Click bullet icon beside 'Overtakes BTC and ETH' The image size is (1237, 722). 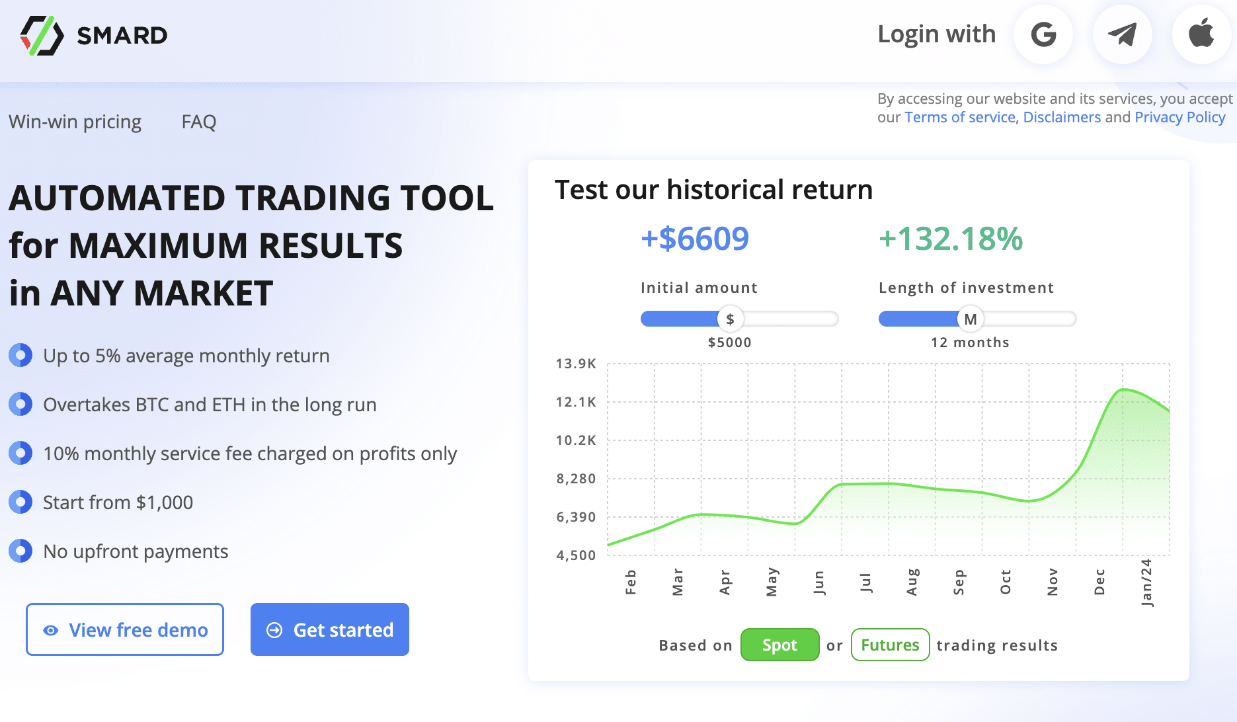(20, 404)
